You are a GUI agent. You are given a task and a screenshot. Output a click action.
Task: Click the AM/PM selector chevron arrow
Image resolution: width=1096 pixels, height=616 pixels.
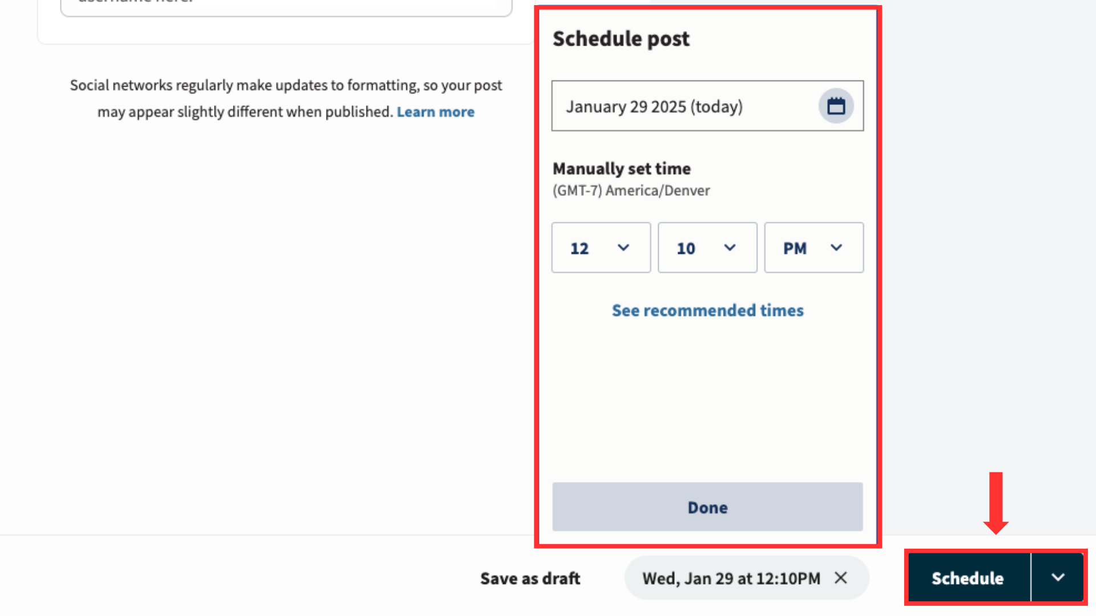836,248
